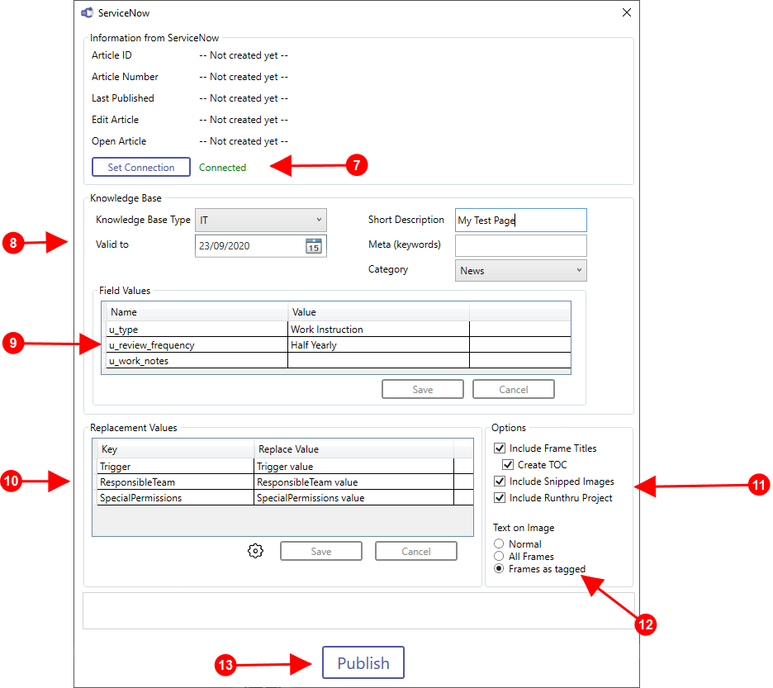Edit the Trigger value replacement cell
Screen dimensions: 773x688
pos(354,467)
